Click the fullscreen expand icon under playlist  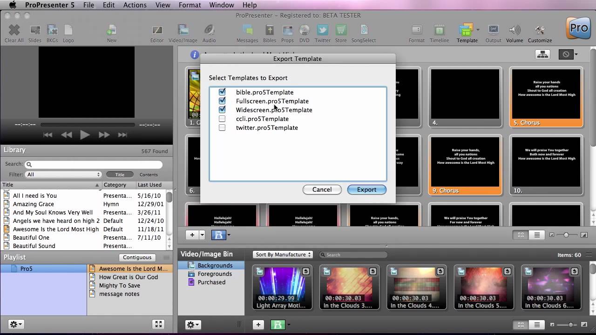click(x=158, y=324)
